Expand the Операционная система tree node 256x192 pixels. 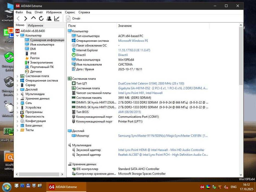click(18, 81)
